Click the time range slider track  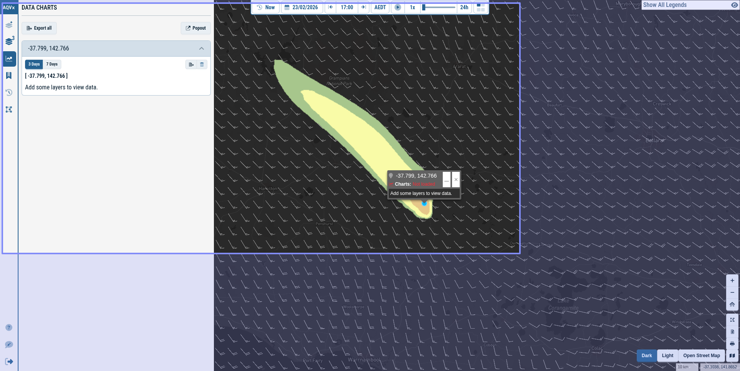pos(439,7)
